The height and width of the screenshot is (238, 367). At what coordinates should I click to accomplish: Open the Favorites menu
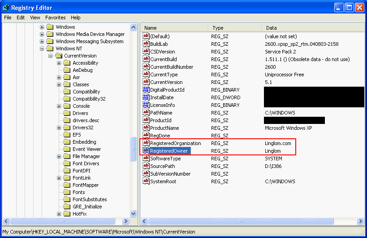pos(56,18)
